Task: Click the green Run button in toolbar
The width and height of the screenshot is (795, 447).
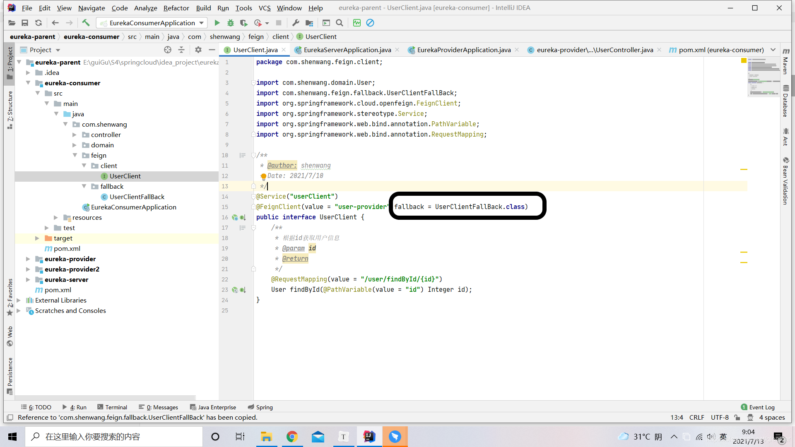Action: [217, 23]
